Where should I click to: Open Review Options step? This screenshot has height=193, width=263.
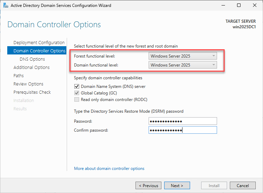(x=28, y=84)
